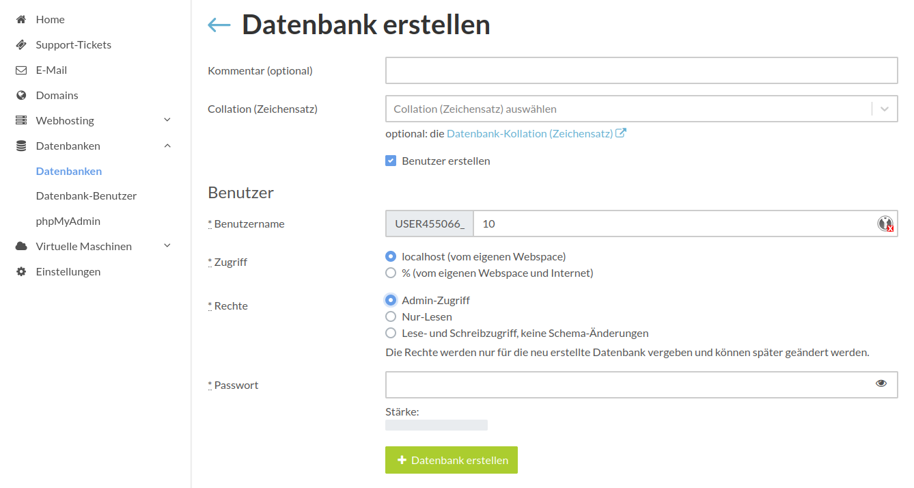Open Datenbank-Benutzer in the sidebar
The width and height of the screenshot is (914, 488).
tap(86, 196)
